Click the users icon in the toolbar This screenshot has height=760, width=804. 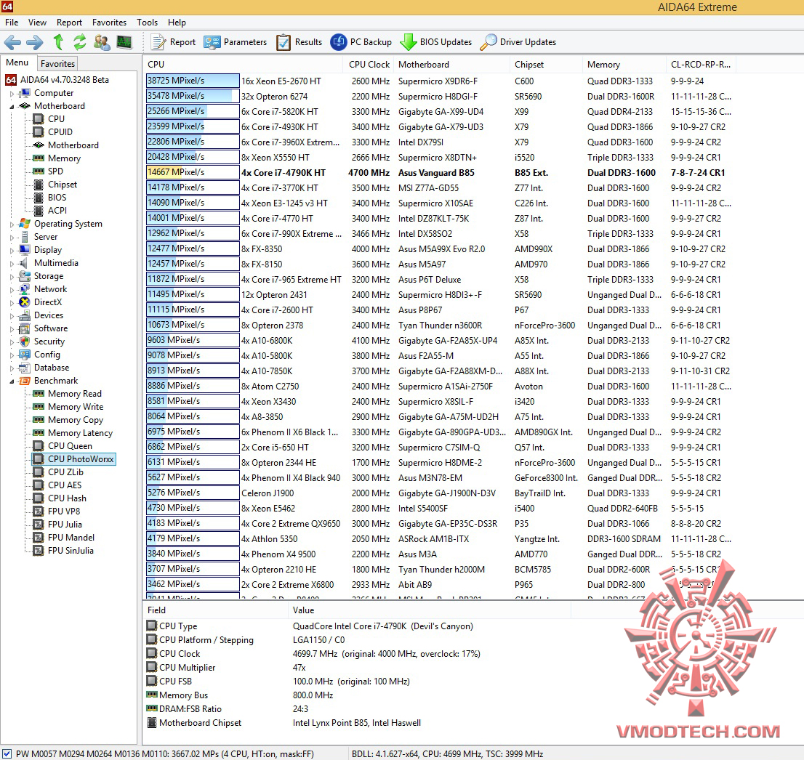[102, 42]
